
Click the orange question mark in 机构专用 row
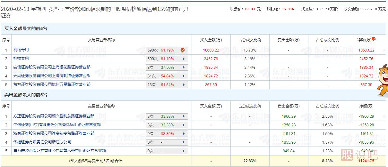(182, 50)
